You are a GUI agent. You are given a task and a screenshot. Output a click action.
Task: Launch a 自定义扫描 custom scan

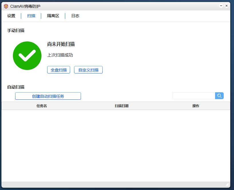pyautogui.click(x=89, y=70)
